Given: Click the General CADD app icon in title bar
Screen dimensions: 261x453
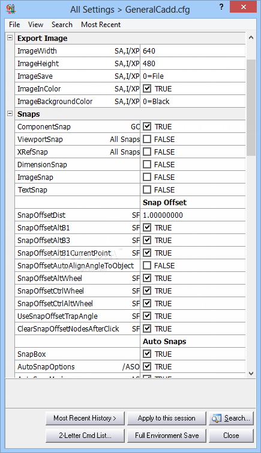Looking at the screenshot, I should (x=11, y=9).
